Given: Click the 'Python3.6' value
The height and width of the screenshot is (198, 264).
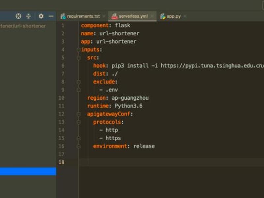Looking at the screenshot, I should [x=128, y=106].
